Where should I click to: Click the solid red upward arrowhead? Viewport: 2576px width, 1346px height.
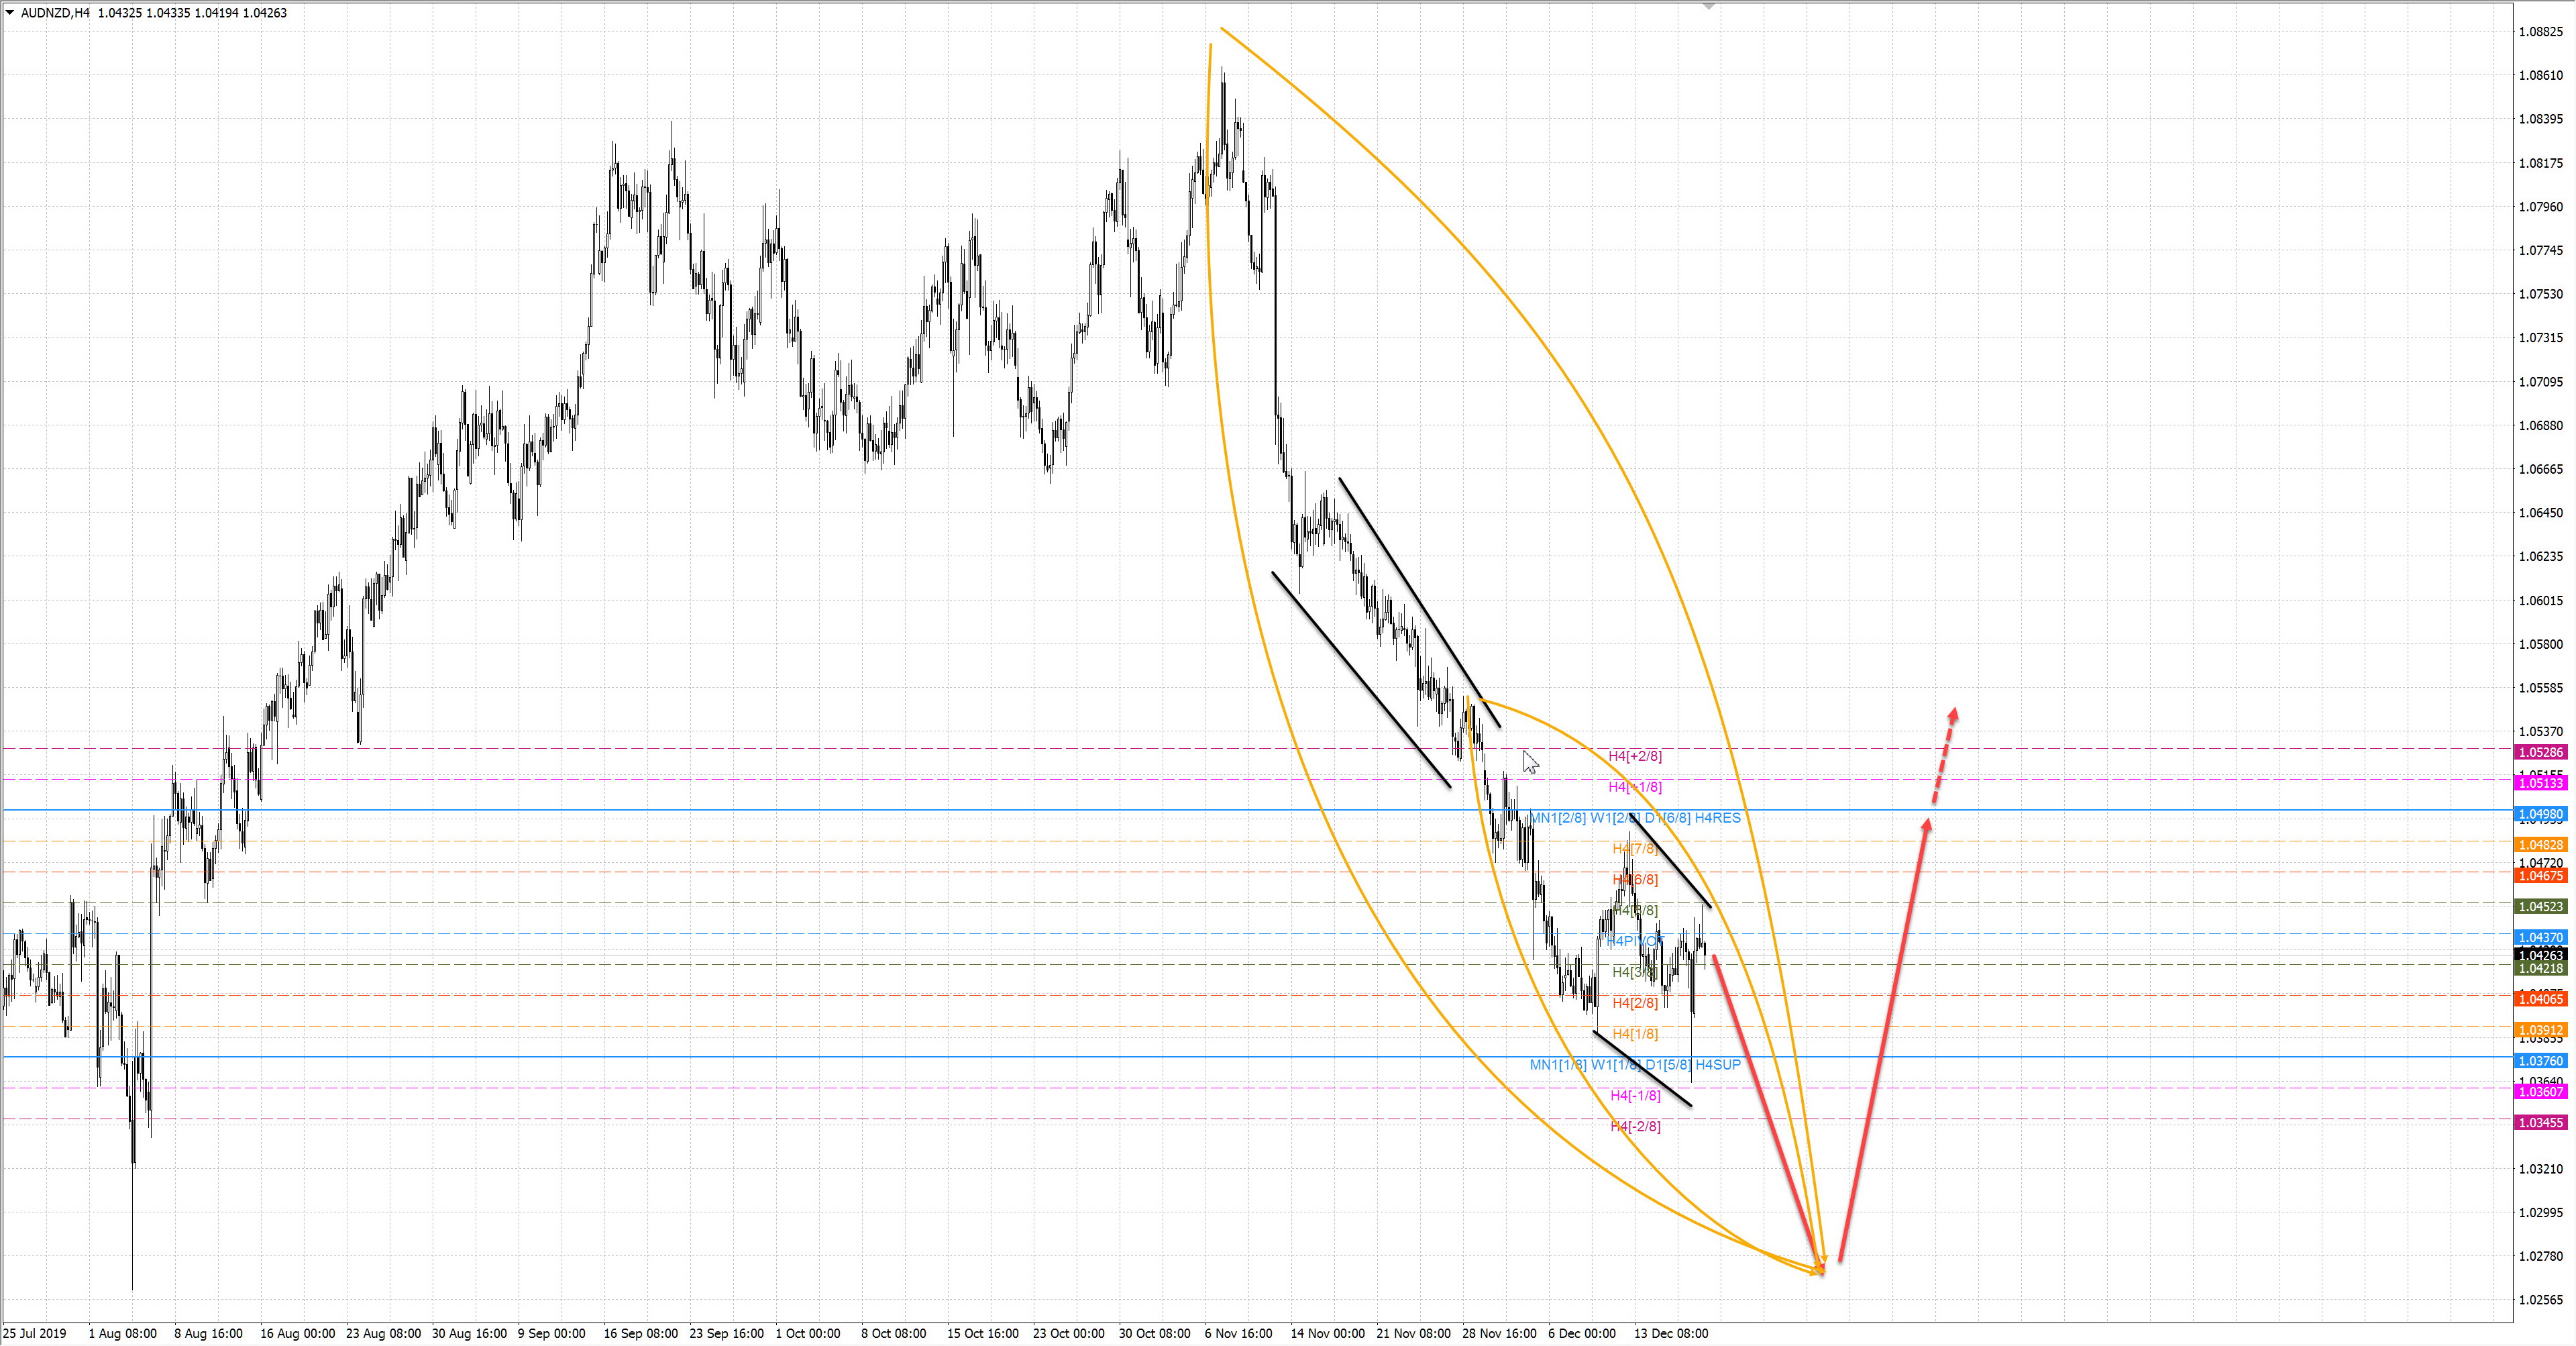(x=1927, y=825)
